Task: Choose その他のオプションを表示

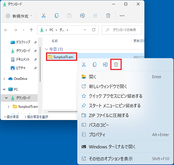Action: click(125, 159)
